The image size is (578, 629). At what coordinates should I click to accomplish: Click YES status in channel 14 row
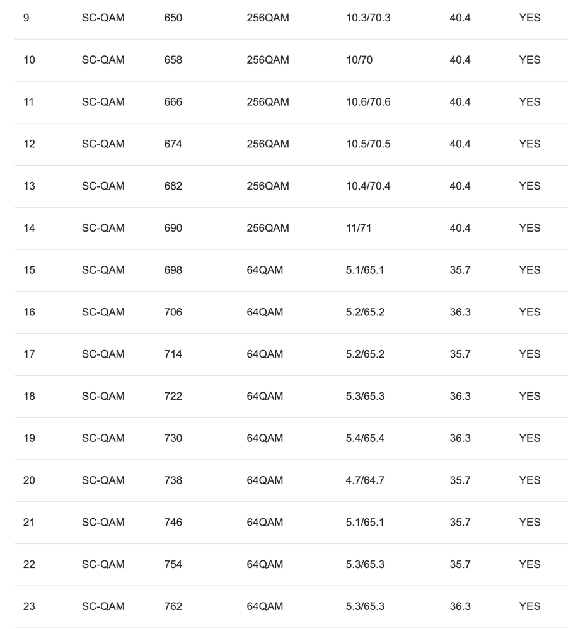click(529, 228)
